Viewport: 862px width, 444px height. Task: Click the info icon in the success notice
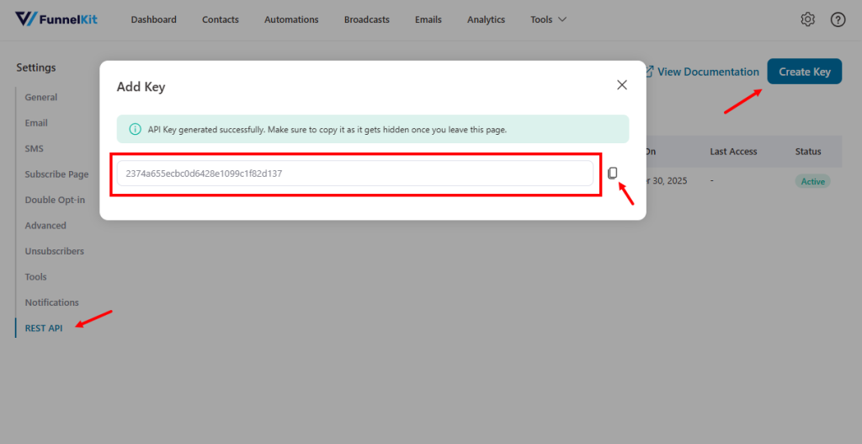135,130
